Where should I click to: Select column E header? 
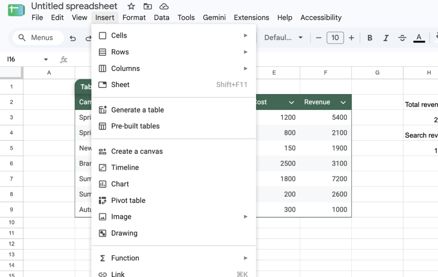pyautogui.click(x=274, y=73)
